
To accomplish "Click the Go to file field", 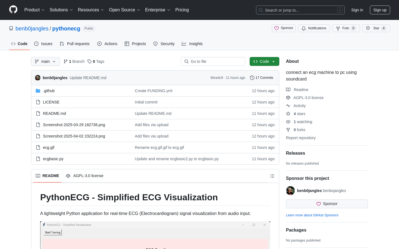I will pos(213,61).
